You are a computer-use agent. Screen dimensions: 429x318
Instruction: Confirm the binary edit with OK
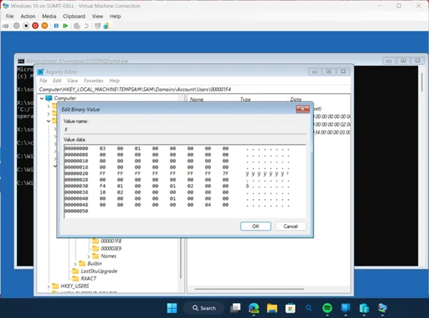click(x=256, y=226)
